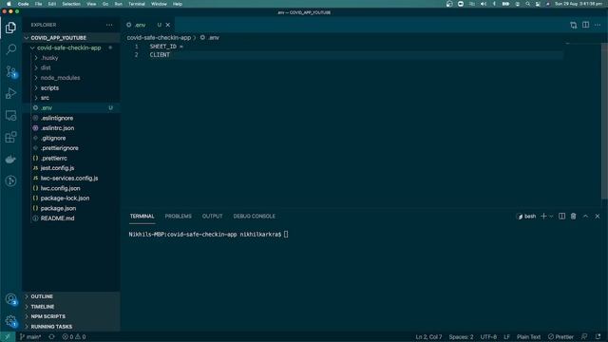Open notifications bell icon
The image size is (608, 342).
pyautogui.click(x=598, y=337)
